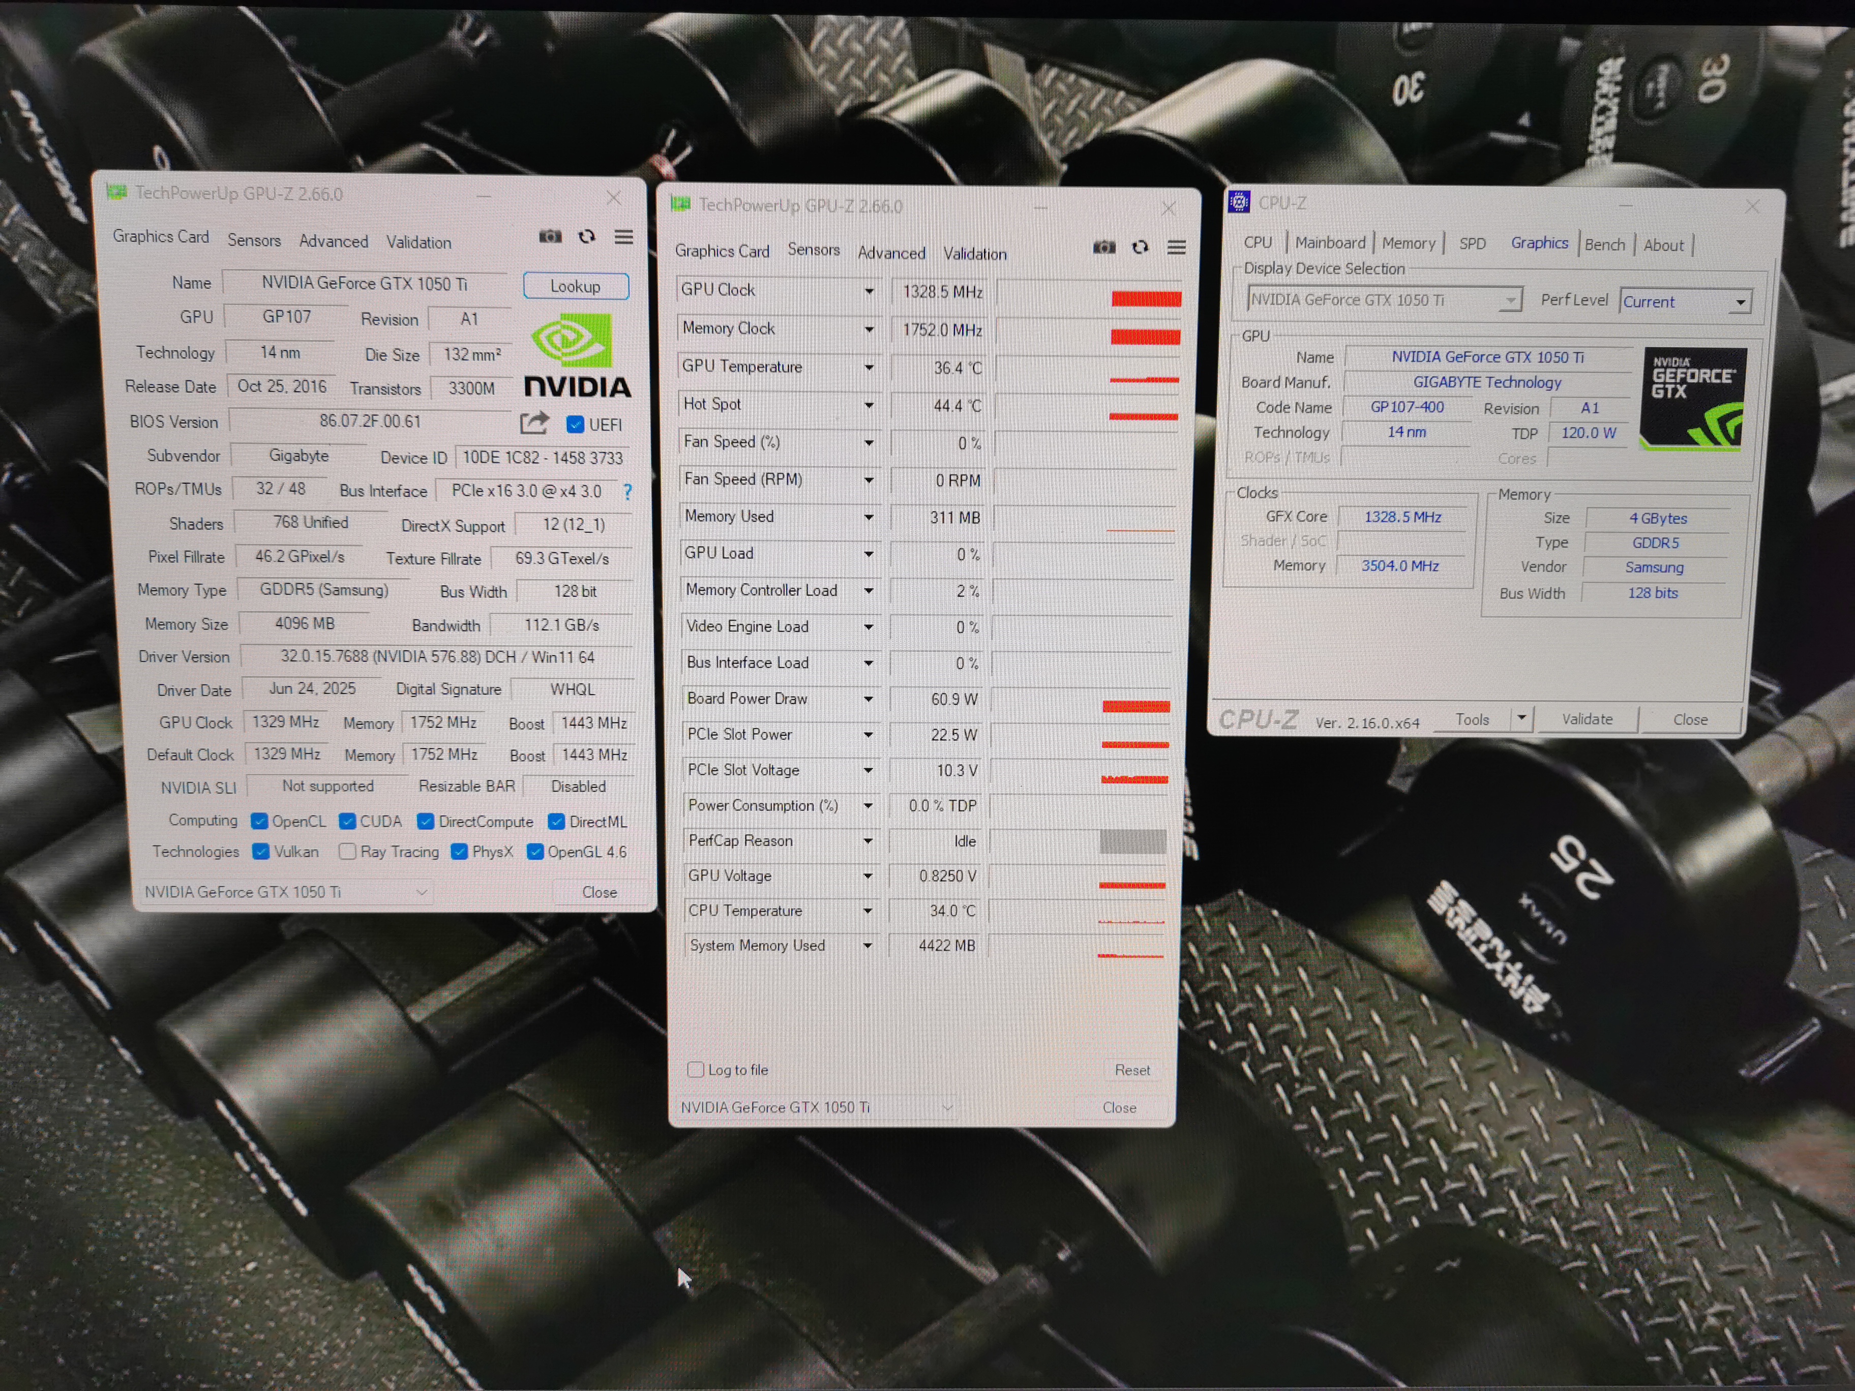Switch to Graphics Card tab in Sensors window
This screenshot has height=1391, width=1855.
722,251
